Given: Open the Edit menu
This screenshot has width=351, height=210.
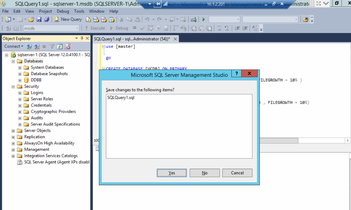Looking at the screenshot, I should 17,11.
